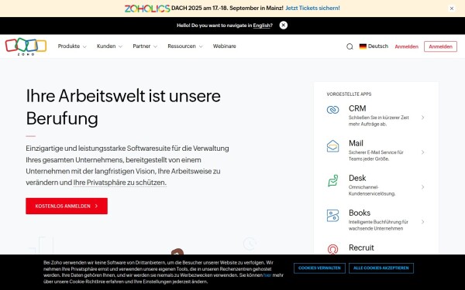Click the 'Ihre Arbeitswelt ist unsere Berufung' headline
465x290 pixels.
click(123, 107)
